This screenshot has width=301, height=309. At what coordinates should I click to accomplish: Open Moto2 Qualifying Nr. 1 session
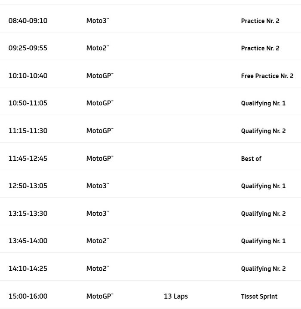coord(263,241)
